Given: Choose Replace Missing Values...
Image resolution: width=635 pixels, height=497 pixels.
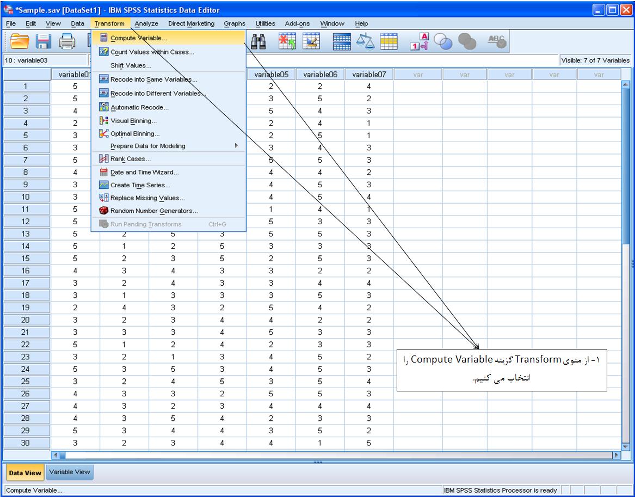Looking at the screenshot, I should (168, 198).
